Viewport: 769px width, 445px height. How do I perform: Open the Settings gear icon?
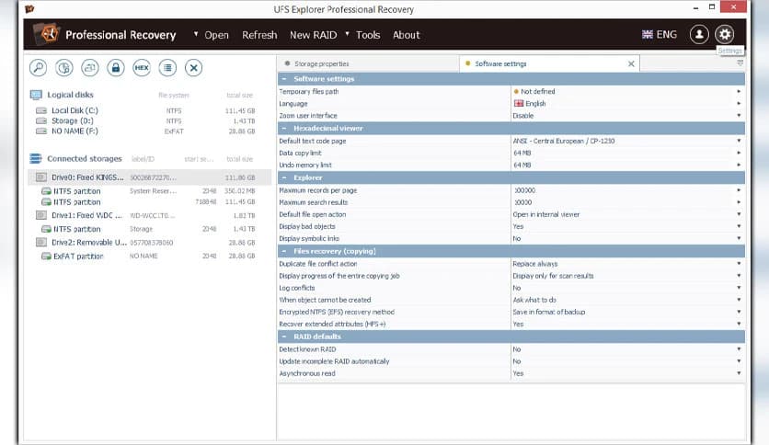pos(725,34)
